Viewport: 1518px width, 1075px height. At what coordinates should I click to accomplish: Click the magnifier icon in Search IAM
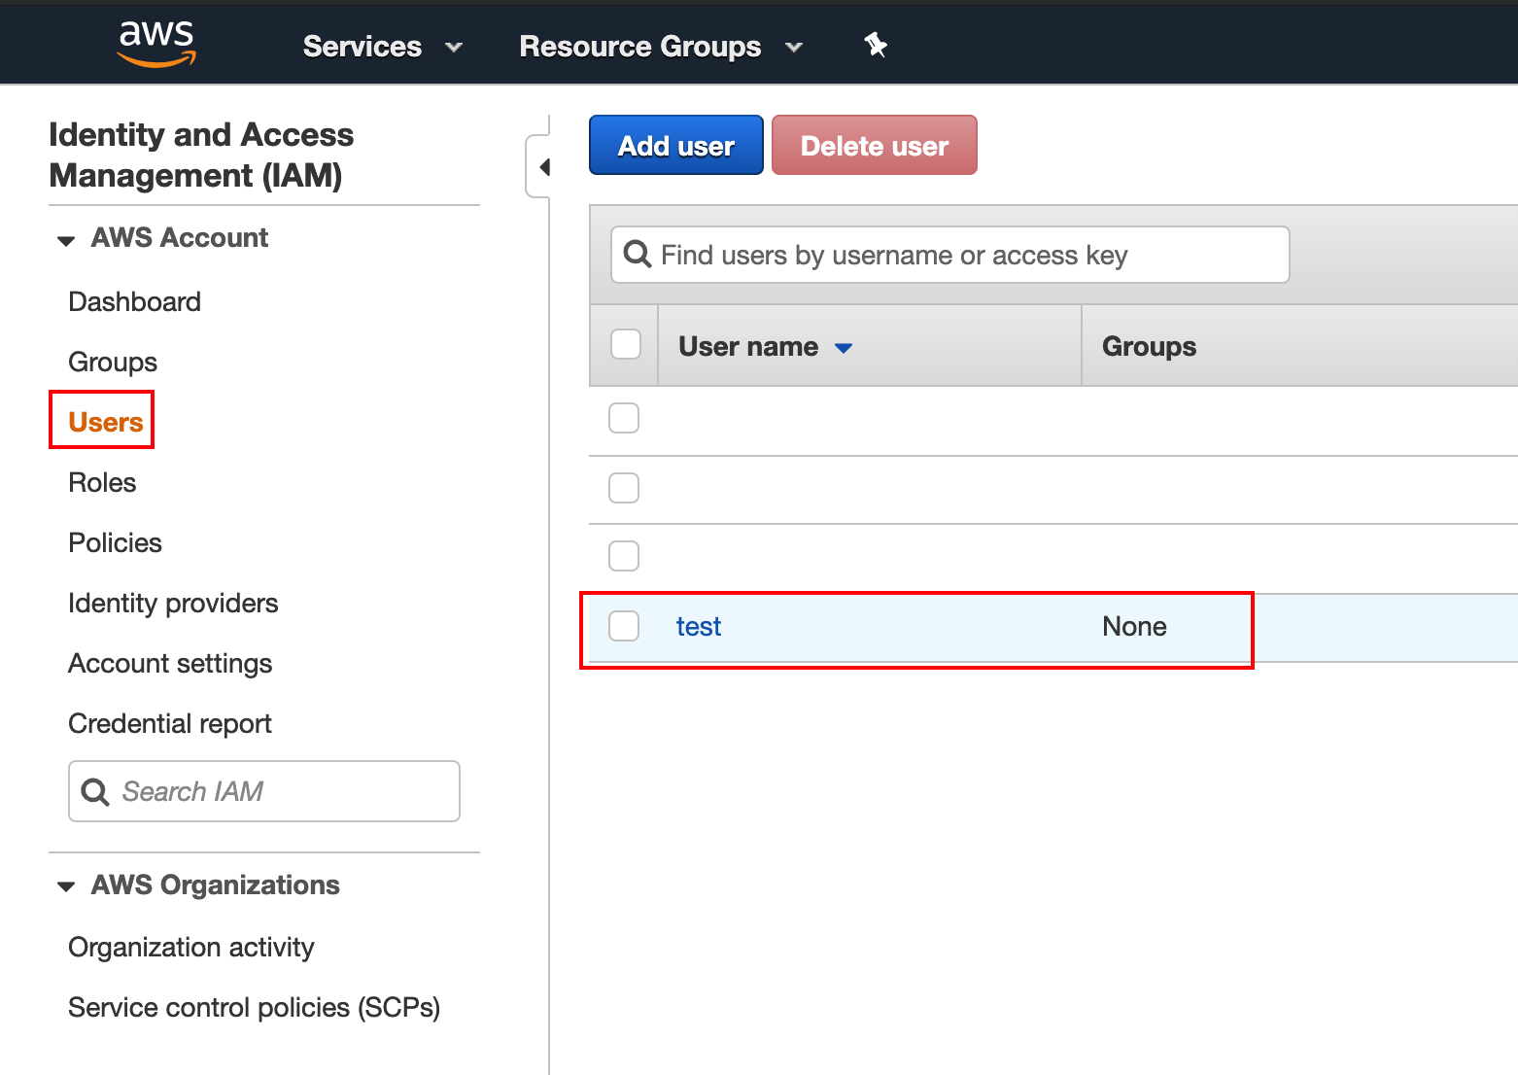(95, 792)
